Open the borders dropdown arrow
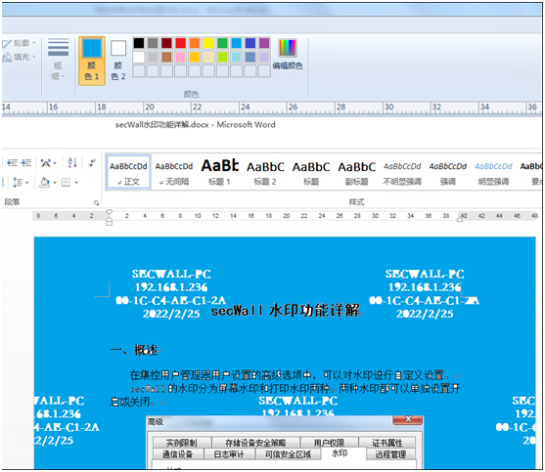Screen dimensions: 545x472 coord(76,183)
